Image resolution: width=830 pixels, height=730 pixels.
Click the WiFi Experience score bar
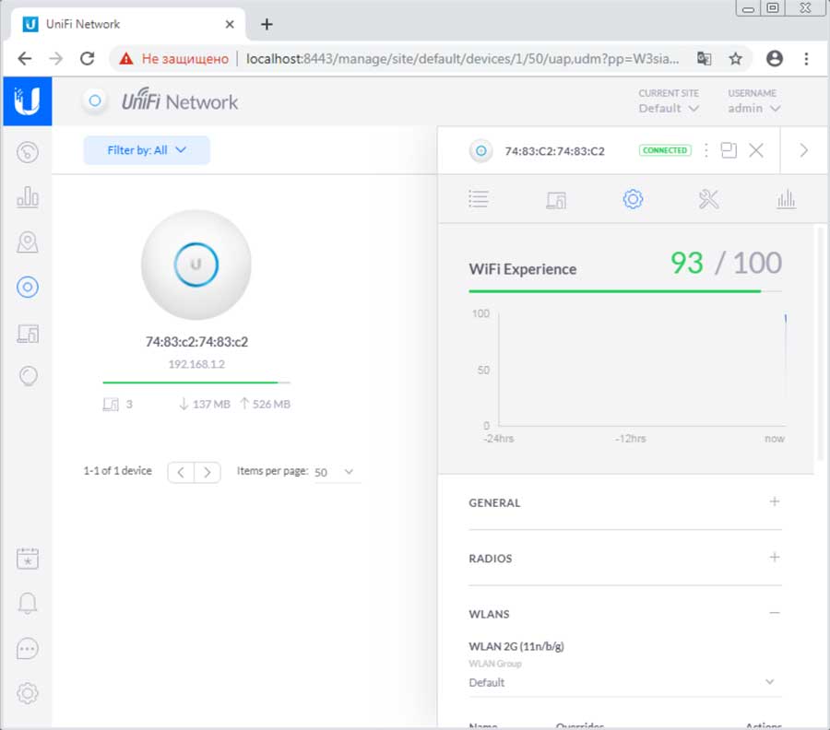624,291
